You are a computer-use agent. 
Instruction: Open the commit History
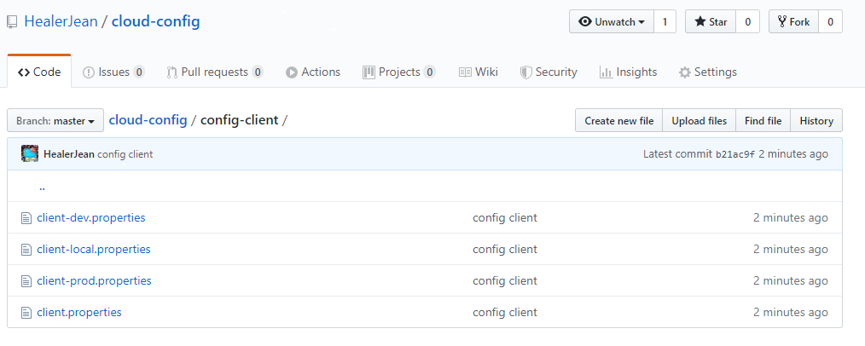click(x=816, y=121)
